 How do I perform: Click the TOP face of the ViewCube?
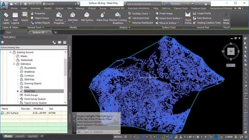pos(231,51)
